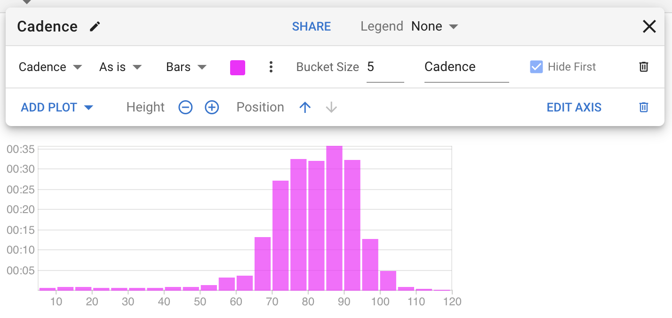Click the Bucket Size label
This screenshot has width=672, height=318.
tap(328, 67)
